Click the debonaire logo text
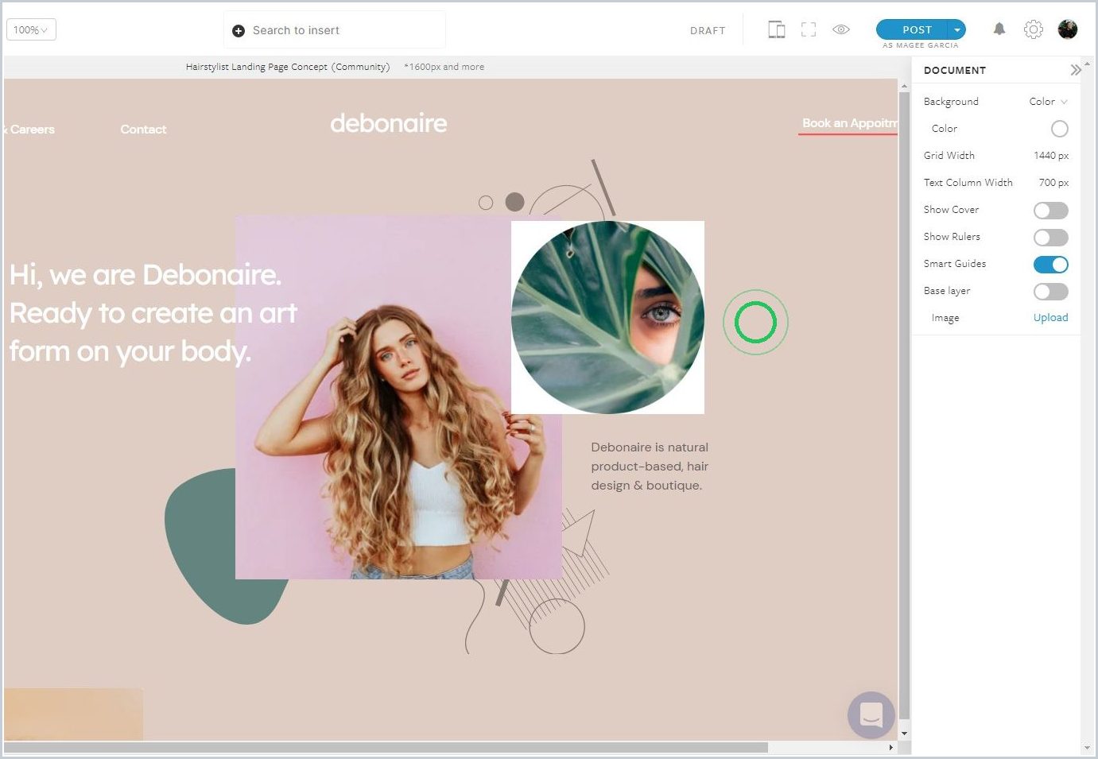The width and height of the screenshot is (1098, 759). click(x=389, y=123)
